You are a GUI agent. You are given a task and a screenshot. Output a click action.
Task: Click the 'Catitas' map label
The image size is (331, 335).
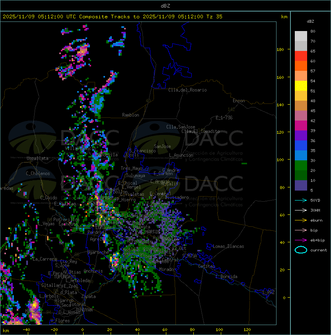coord(206,267)
